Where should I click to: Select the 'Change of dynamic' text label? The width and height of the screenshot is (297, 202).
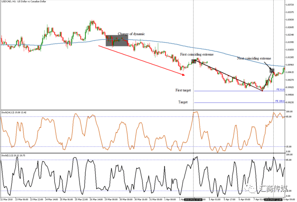(131, 34)
